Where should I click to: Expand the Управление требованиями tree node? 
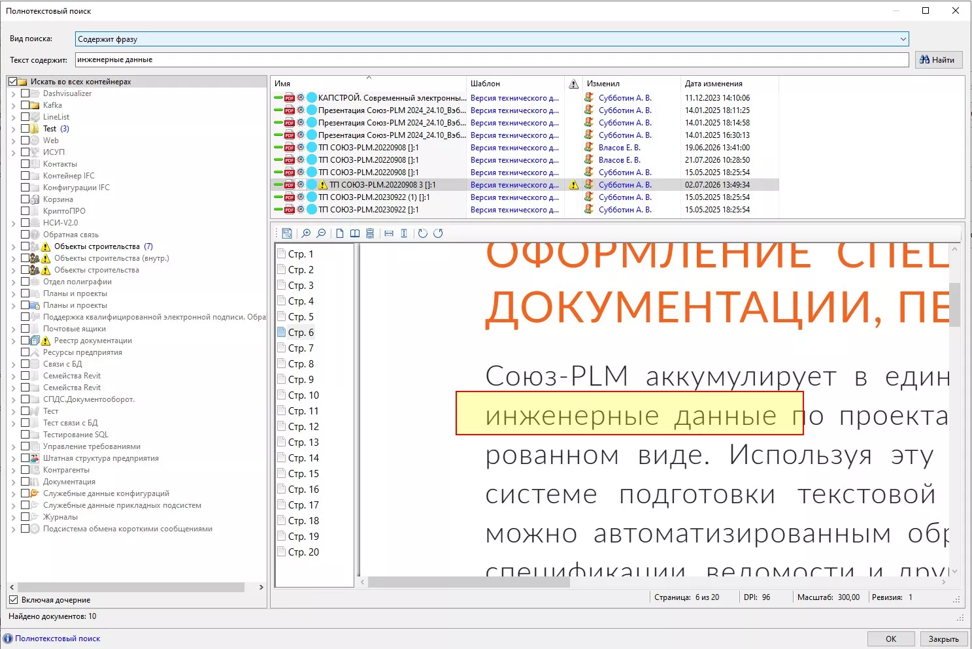click(14, 446)
